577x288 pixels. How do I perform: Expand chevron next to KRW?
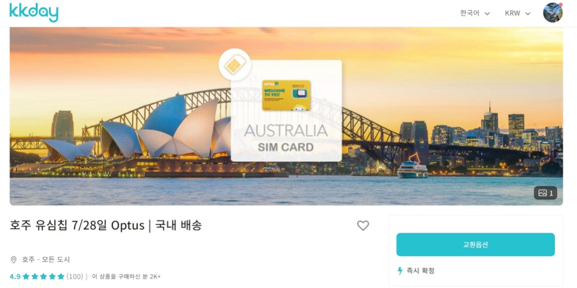pyautogui.click(x=528, y=14)
